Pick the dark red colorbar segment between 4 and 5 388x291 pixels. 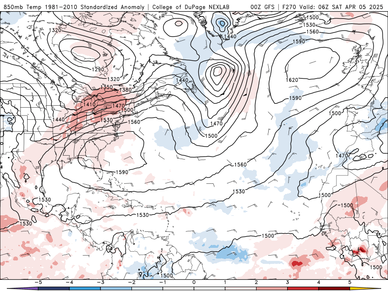(334, 289)
